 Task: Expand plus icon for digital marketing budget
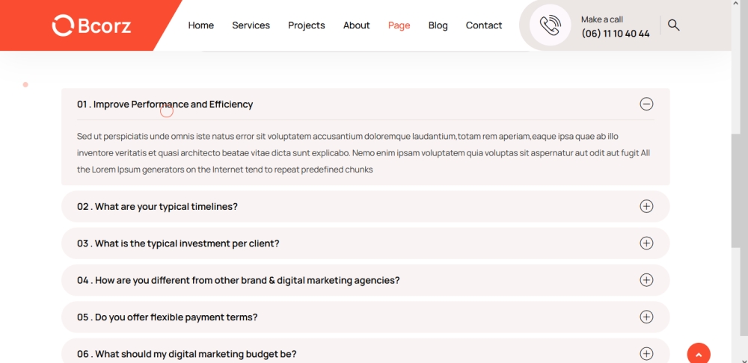(x=646, y=353)
